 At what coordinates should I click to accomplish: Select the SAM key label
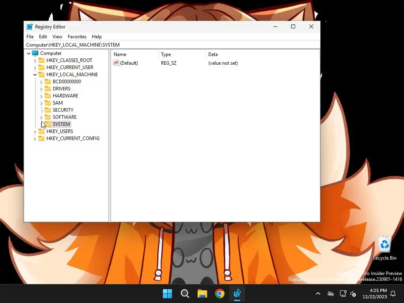click(58, 103)
